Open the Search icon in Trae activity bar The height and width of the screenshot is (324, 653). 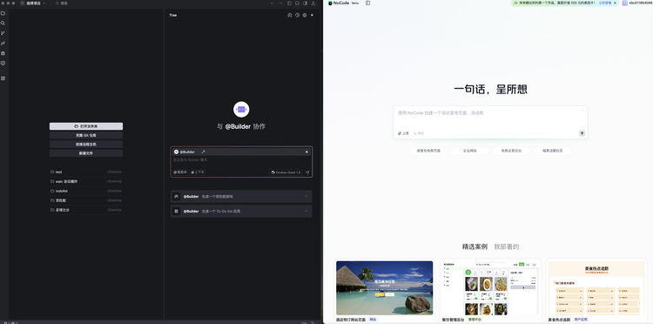[x=3, y=24]
